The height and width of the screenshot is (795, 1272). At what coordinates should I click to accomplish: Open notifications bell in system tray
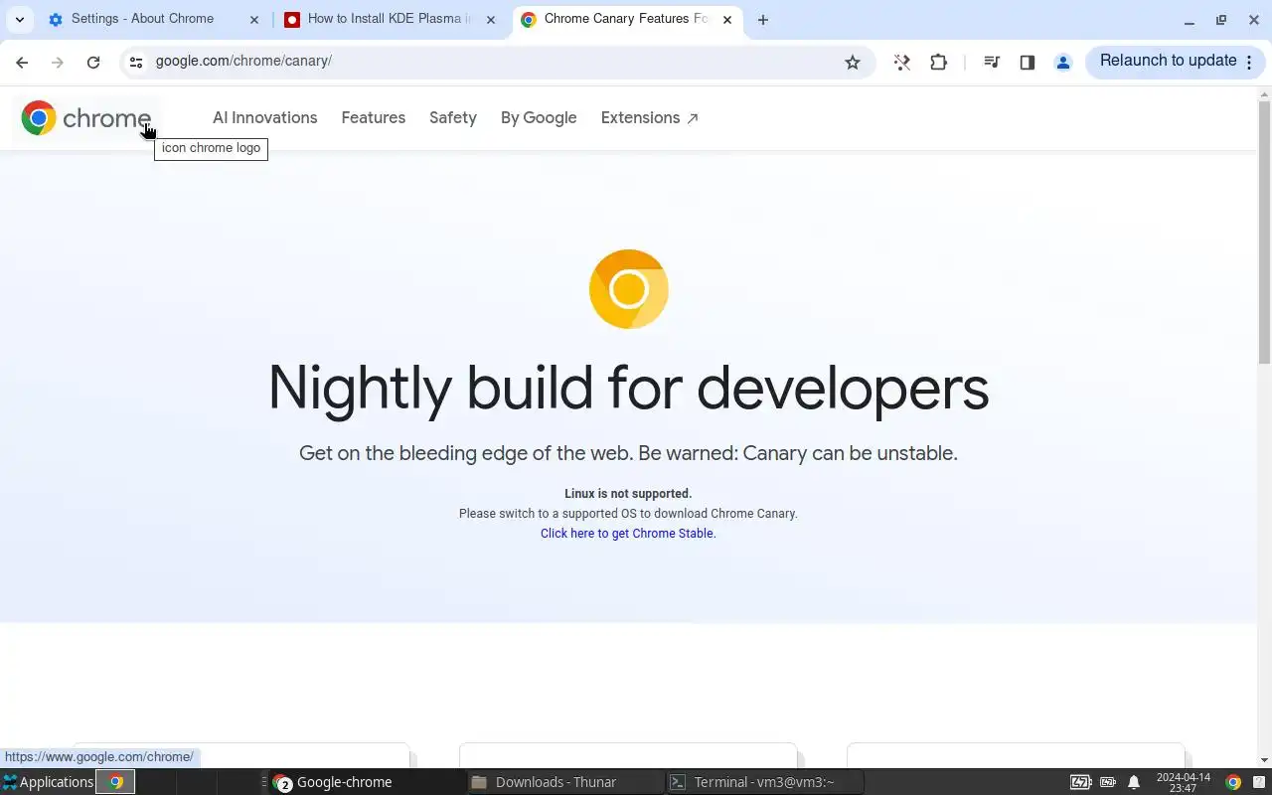click(1134, 782)
